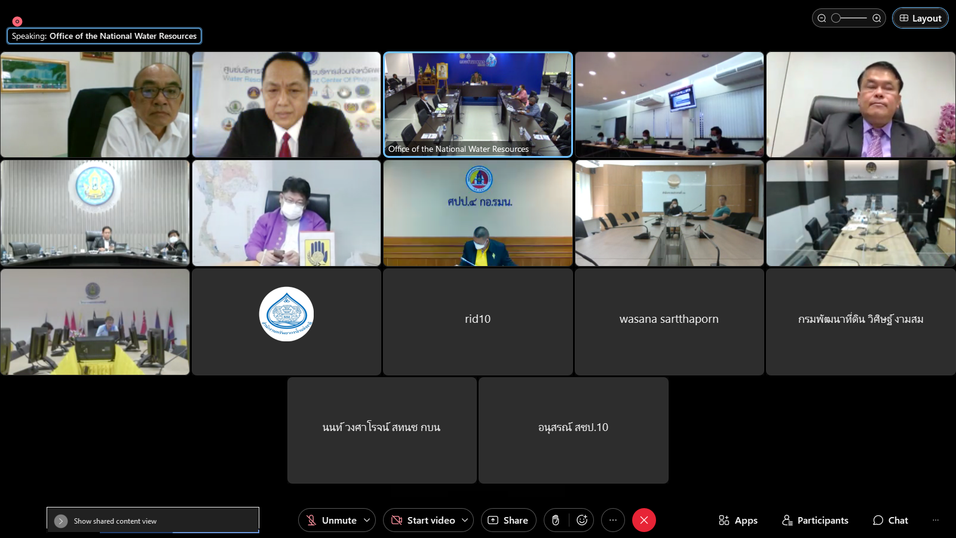The height and width of the screenshot is (538, 956).
Task: Click the recording indicator icon
Action: click(17, 22)
